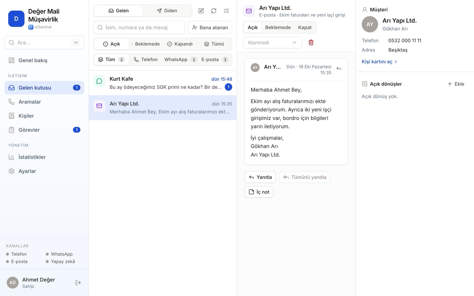The width and height of the screenshot is (474, 296).
Task: Click the refresh inbox icon
Action: point(214,11)
